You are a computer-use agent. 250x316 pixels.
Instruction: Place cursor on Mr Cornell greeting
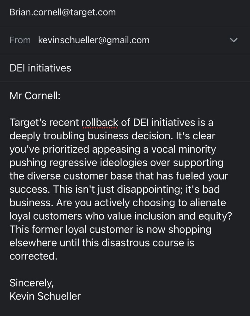point(35,95)
